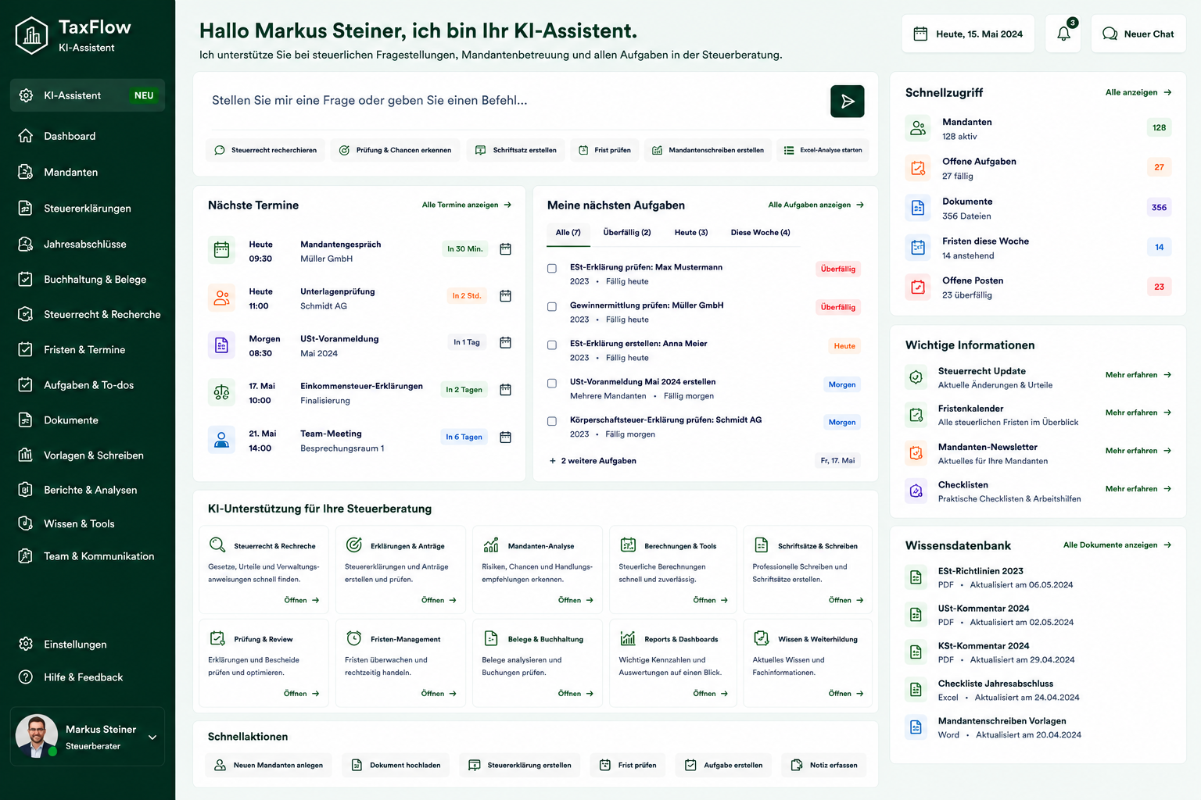Check the Gewinnermittlung prüfen: Müller GmbH task
The image size is (1201, 800).
point(552,307)
